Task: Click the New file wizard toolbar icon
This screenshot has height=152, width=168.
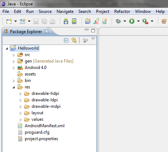Action: 9,21
